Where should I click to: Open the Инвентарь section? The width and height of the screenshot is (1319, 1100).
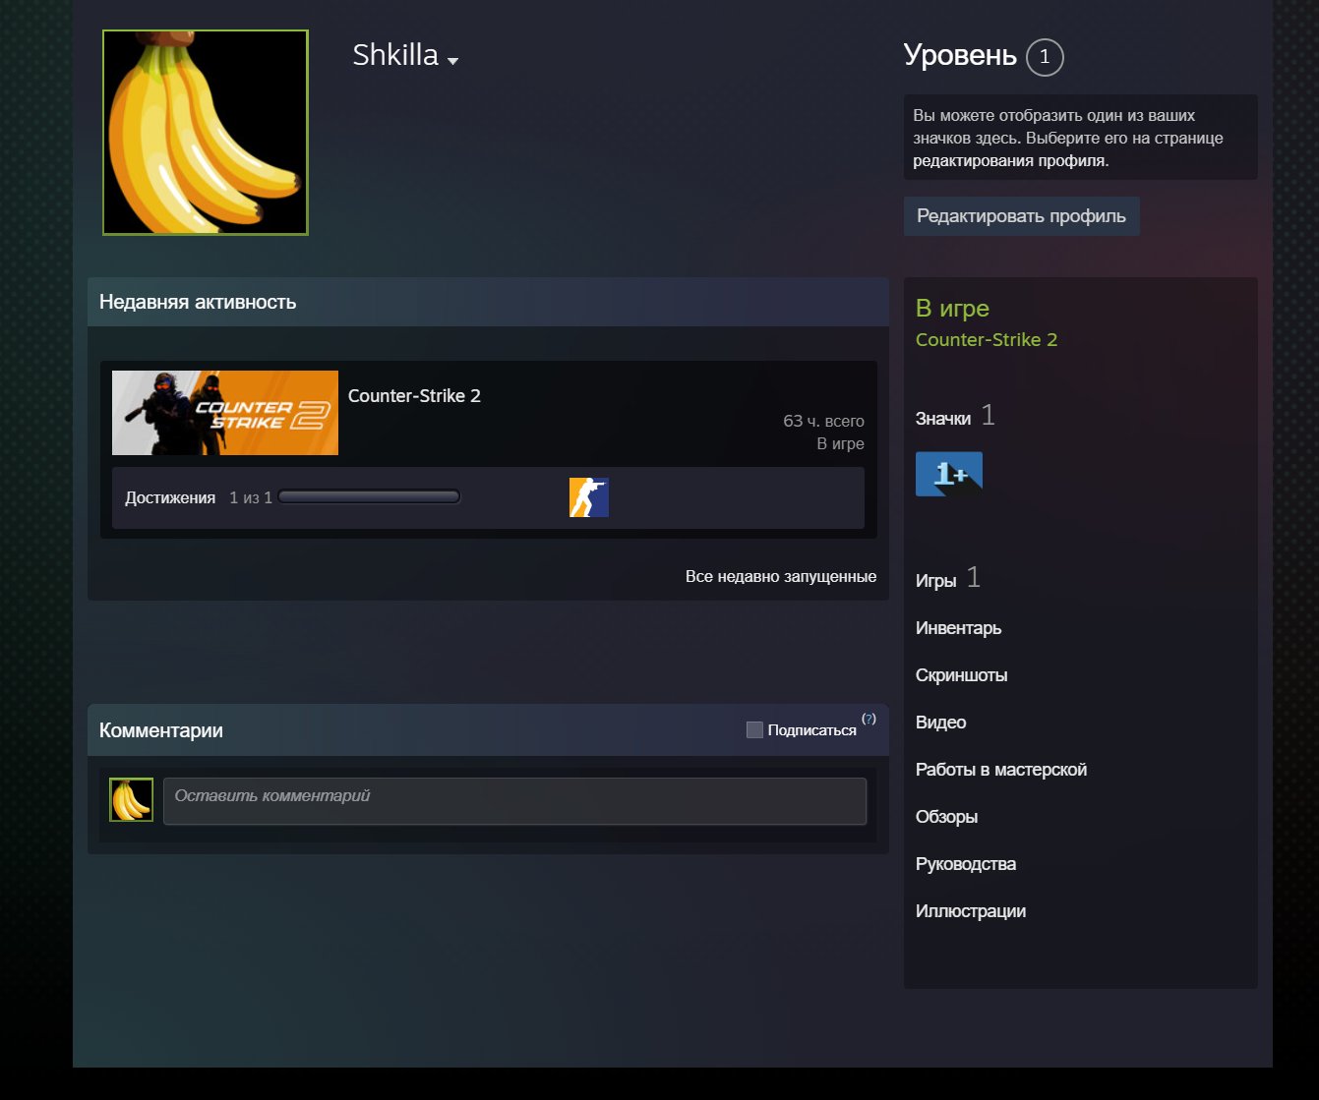[958, 628]
